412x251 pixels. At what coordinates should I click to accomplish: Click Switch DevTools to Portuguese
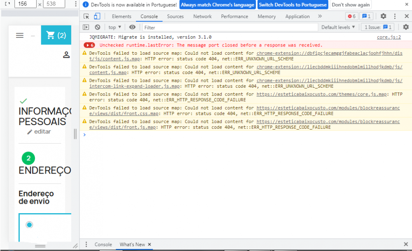click(293, 5)
